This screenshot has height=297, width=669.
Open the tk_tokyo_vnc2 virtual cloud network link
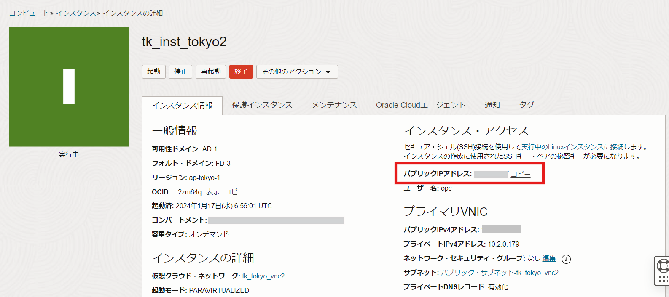click(x=263, y=276)
